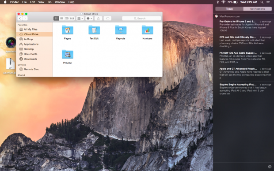274x171 pixels.
Task: Click the MacRumors.com widget header
Action: (x=229, y=16)
